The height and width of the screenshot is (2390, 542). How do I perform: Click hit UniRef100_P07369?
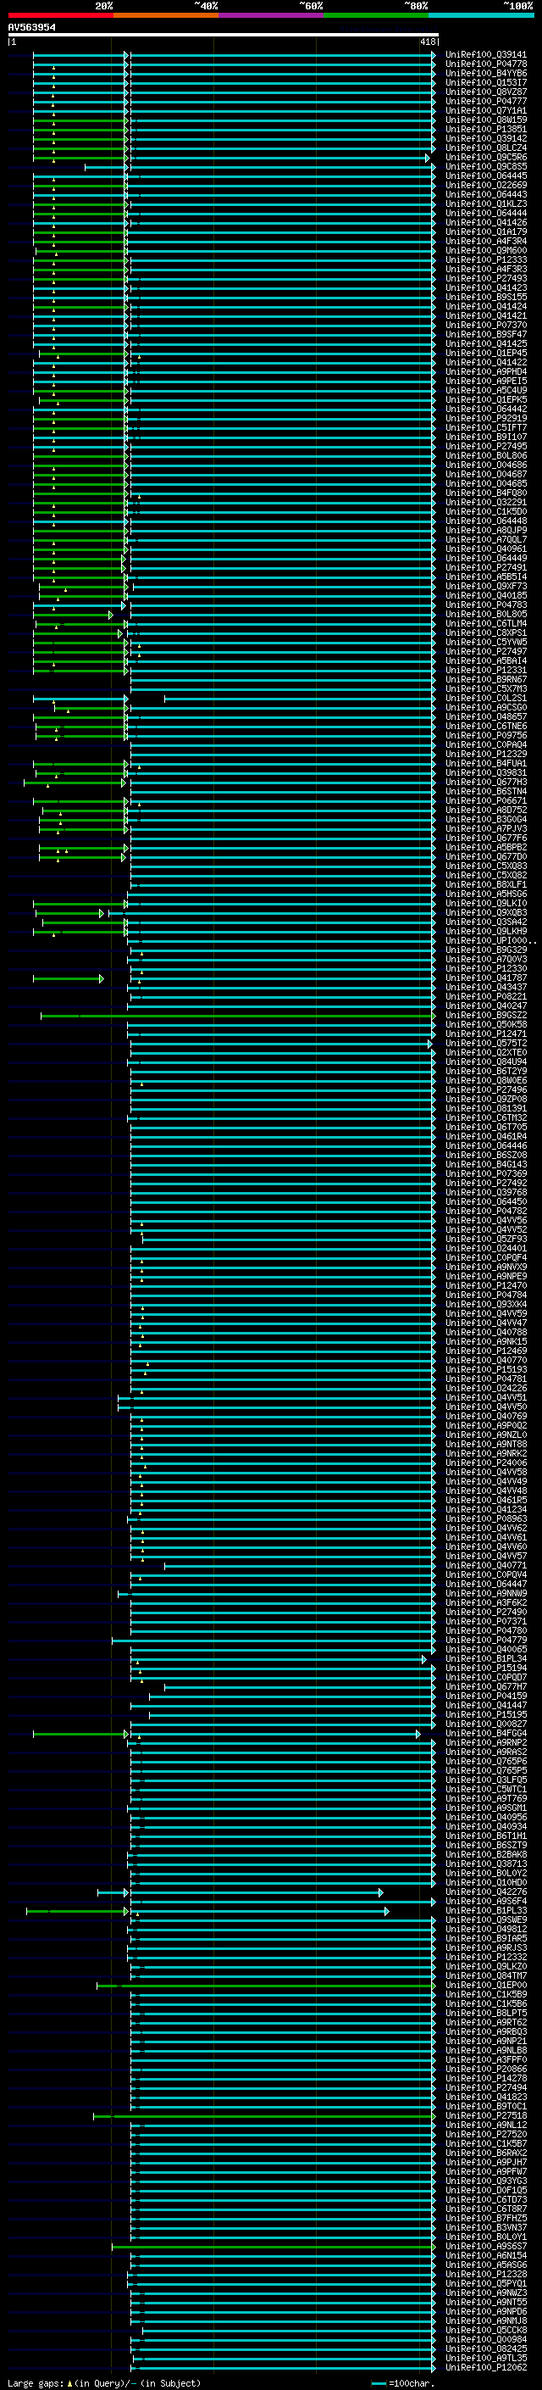486,1173
